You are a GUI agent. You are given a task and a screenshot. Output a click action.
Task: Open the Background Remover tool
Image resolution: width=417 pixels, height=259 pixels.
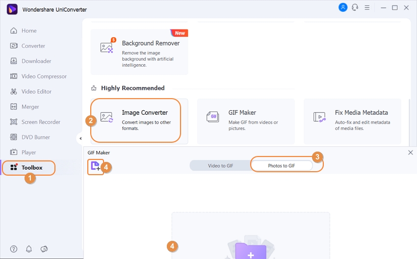pyautogui.click(x=139, y=52)
